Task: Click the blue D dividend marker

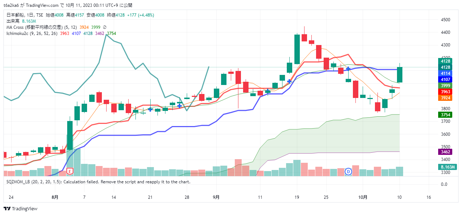Action: 349,171
